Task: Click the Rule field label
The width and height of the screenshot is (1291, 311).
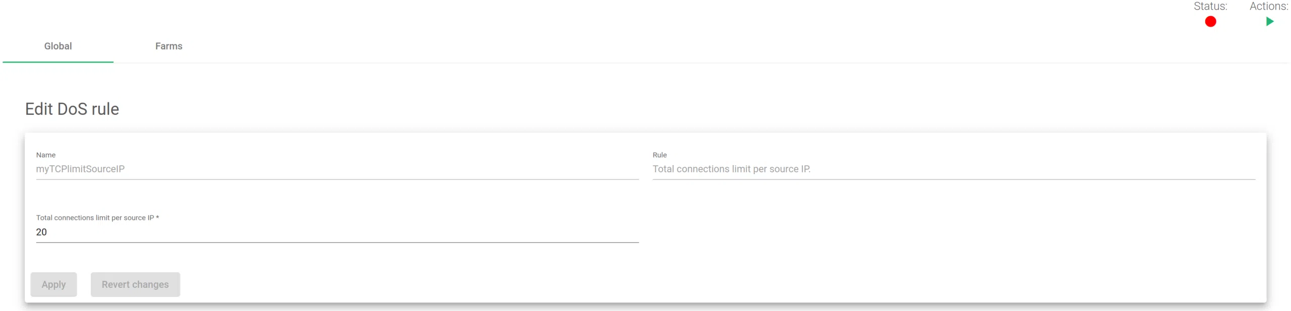Action: 659,155
